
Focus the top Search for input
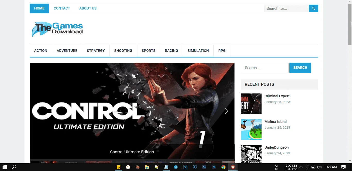(x=287, y=8)
